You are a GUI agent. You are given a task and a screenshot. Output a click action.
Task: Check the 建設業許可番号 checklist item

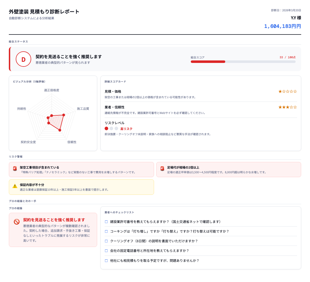106,222
